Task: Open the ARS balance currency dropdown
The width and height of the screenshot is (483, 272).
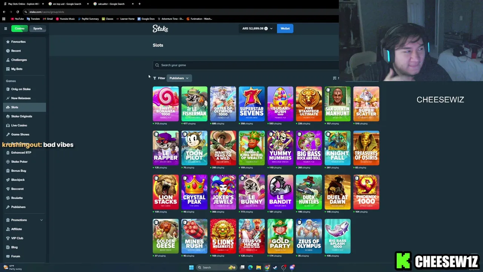Action: pyautogui.click(x=257, y=28)
